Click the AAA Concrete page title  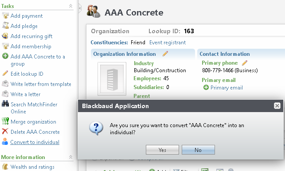[134, 12]
